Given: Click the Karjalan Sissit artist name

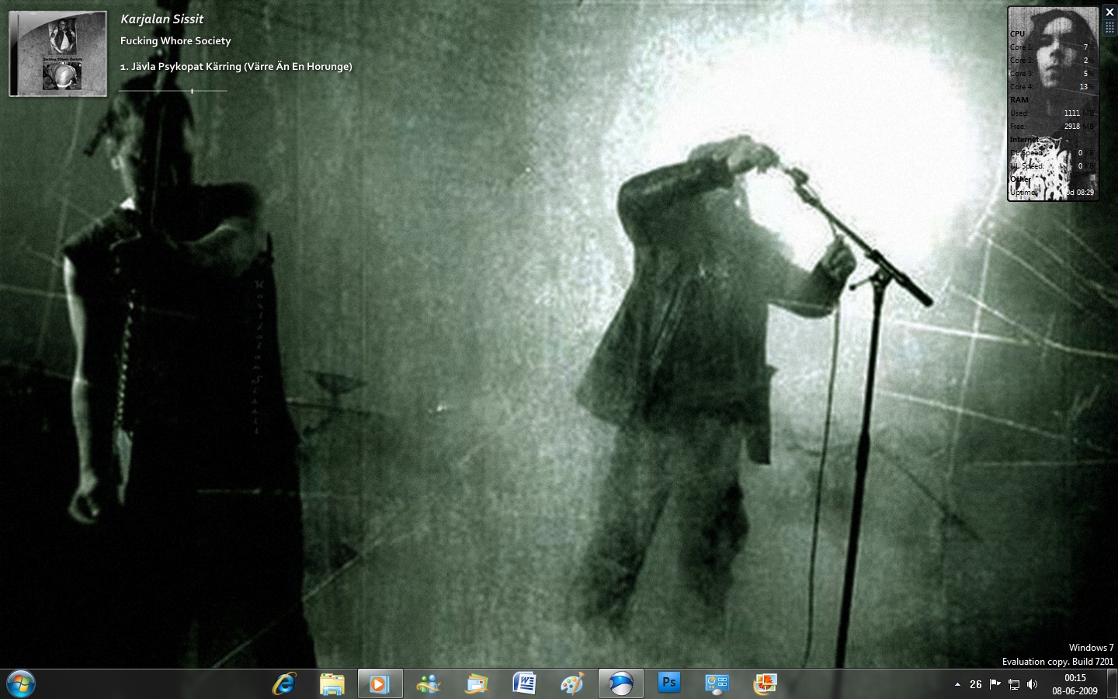Looking at the screenshot, I should pyautogui.click(x=161, y=19).
